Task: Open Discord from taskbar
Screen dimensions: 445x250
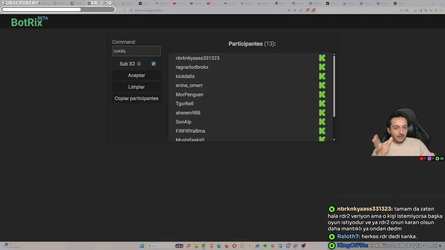Action: [288, 246]
